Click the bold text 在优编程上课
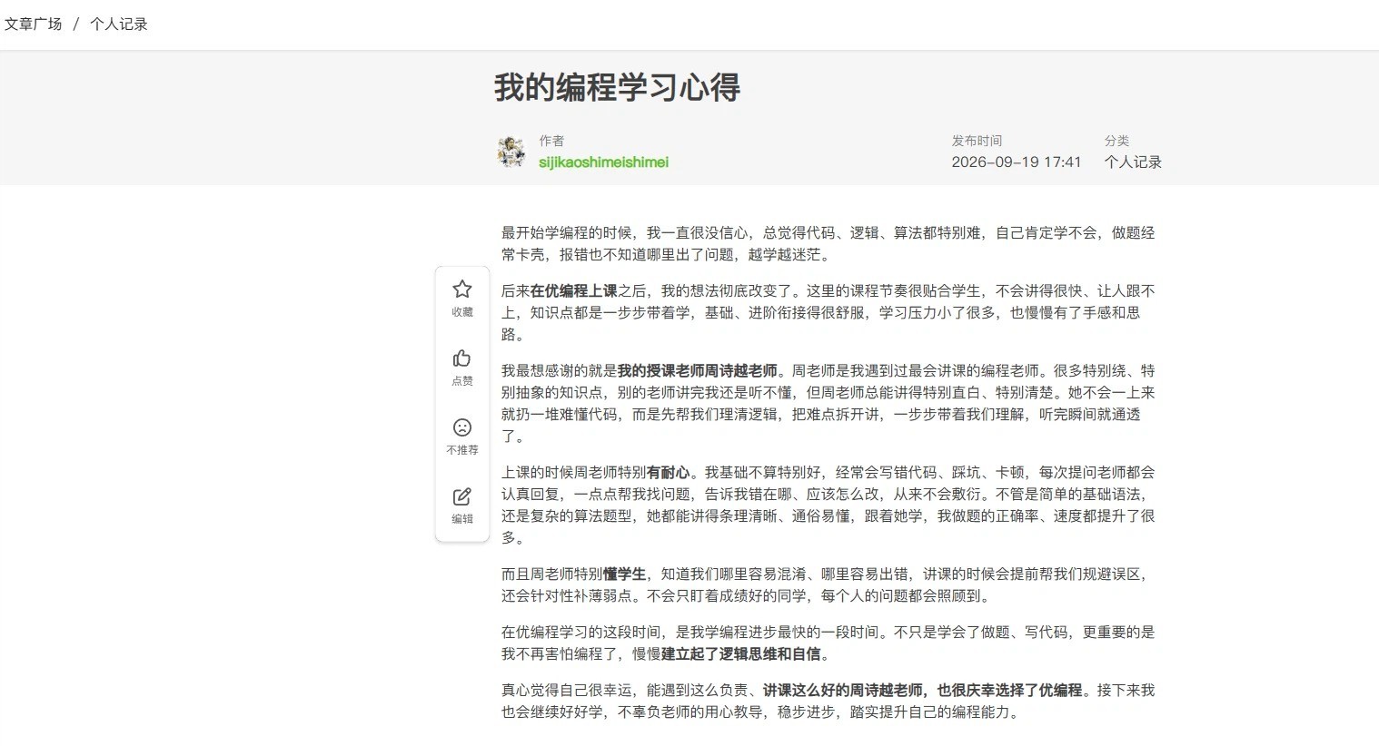Viewport: 1379px width, 746px height. 574,291
